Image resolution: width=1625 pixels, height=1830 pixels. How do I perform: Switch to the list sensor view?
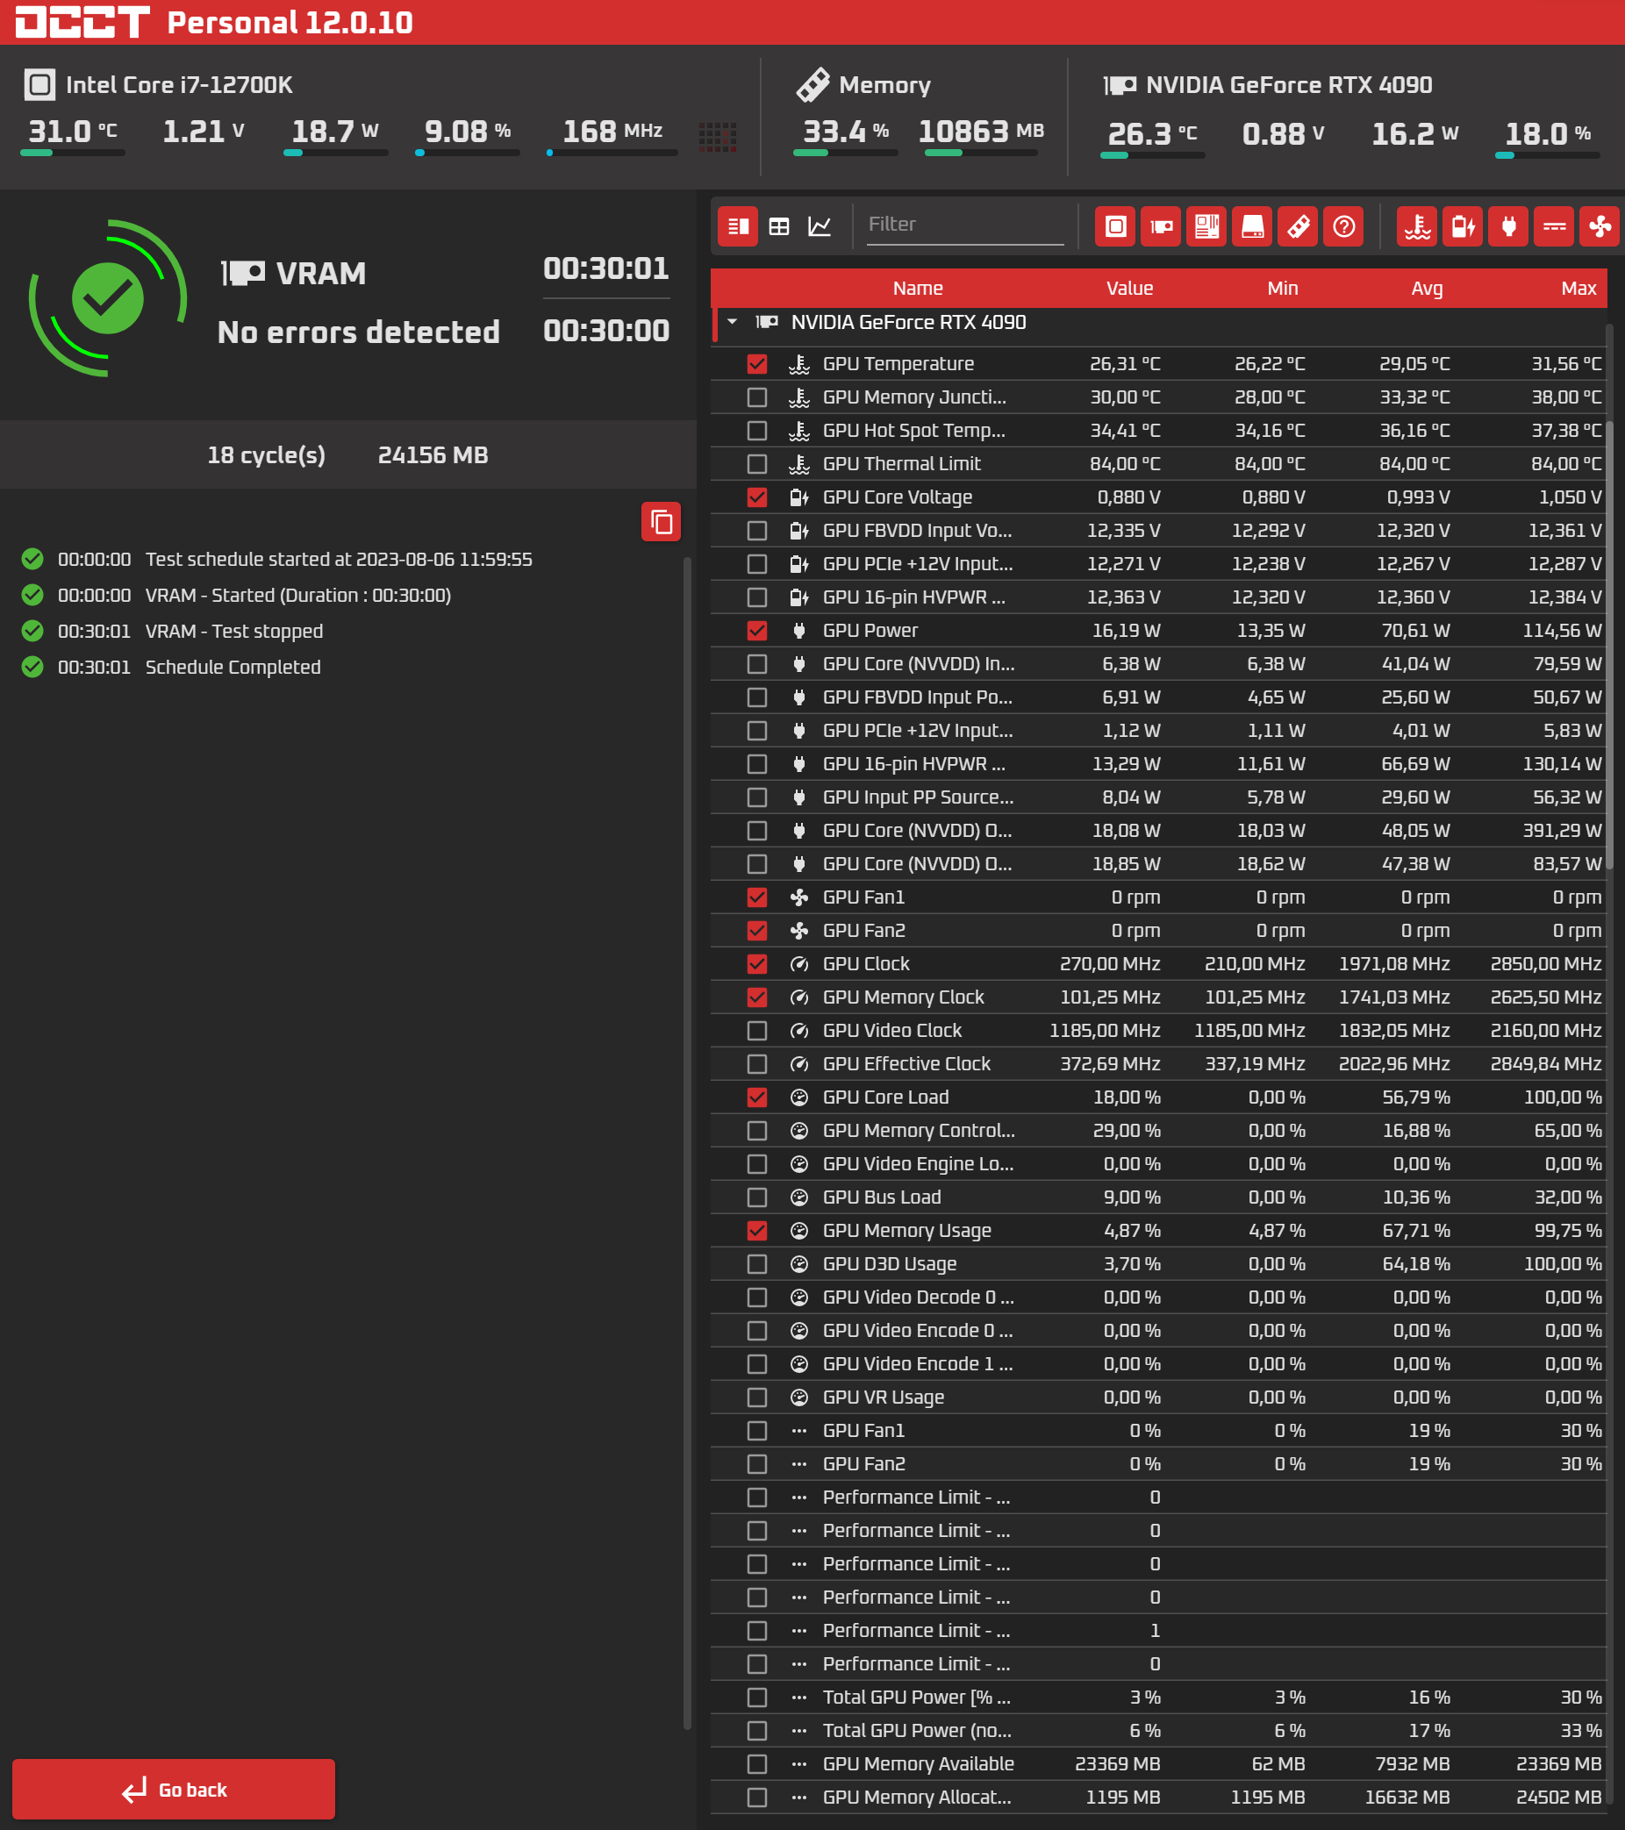point(738,226)
